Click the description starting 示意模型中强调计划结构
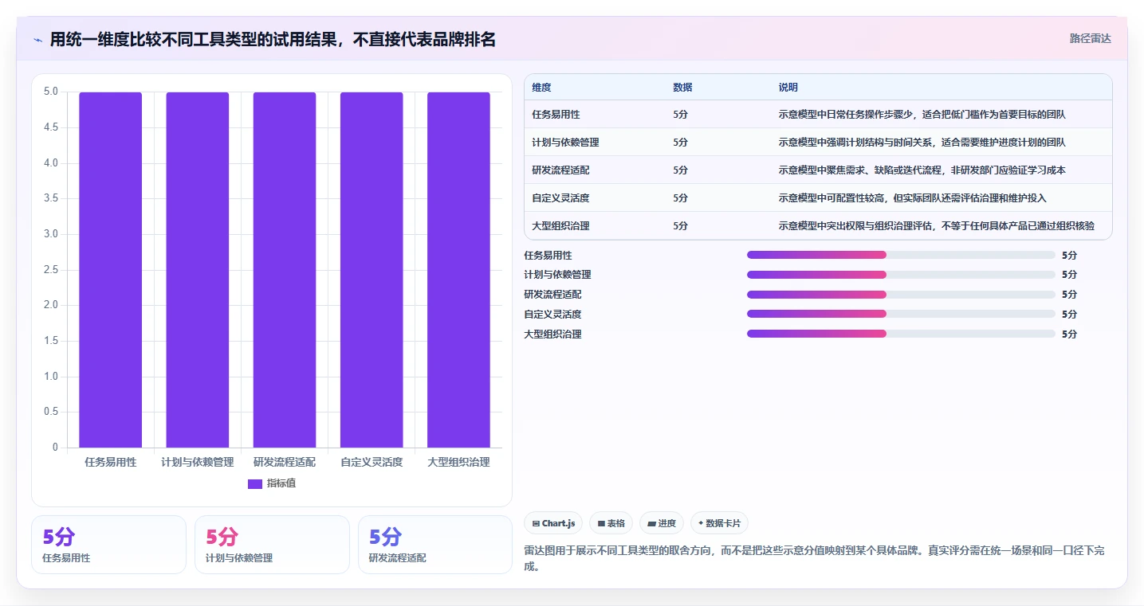 [x=922, y=143]
